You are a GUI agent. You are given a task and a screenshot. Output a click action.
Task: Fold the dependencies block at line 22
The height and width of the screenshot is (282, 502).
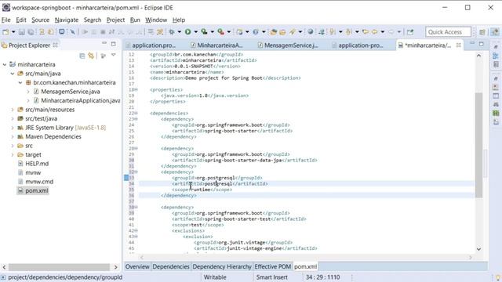(x=136, y=113)
